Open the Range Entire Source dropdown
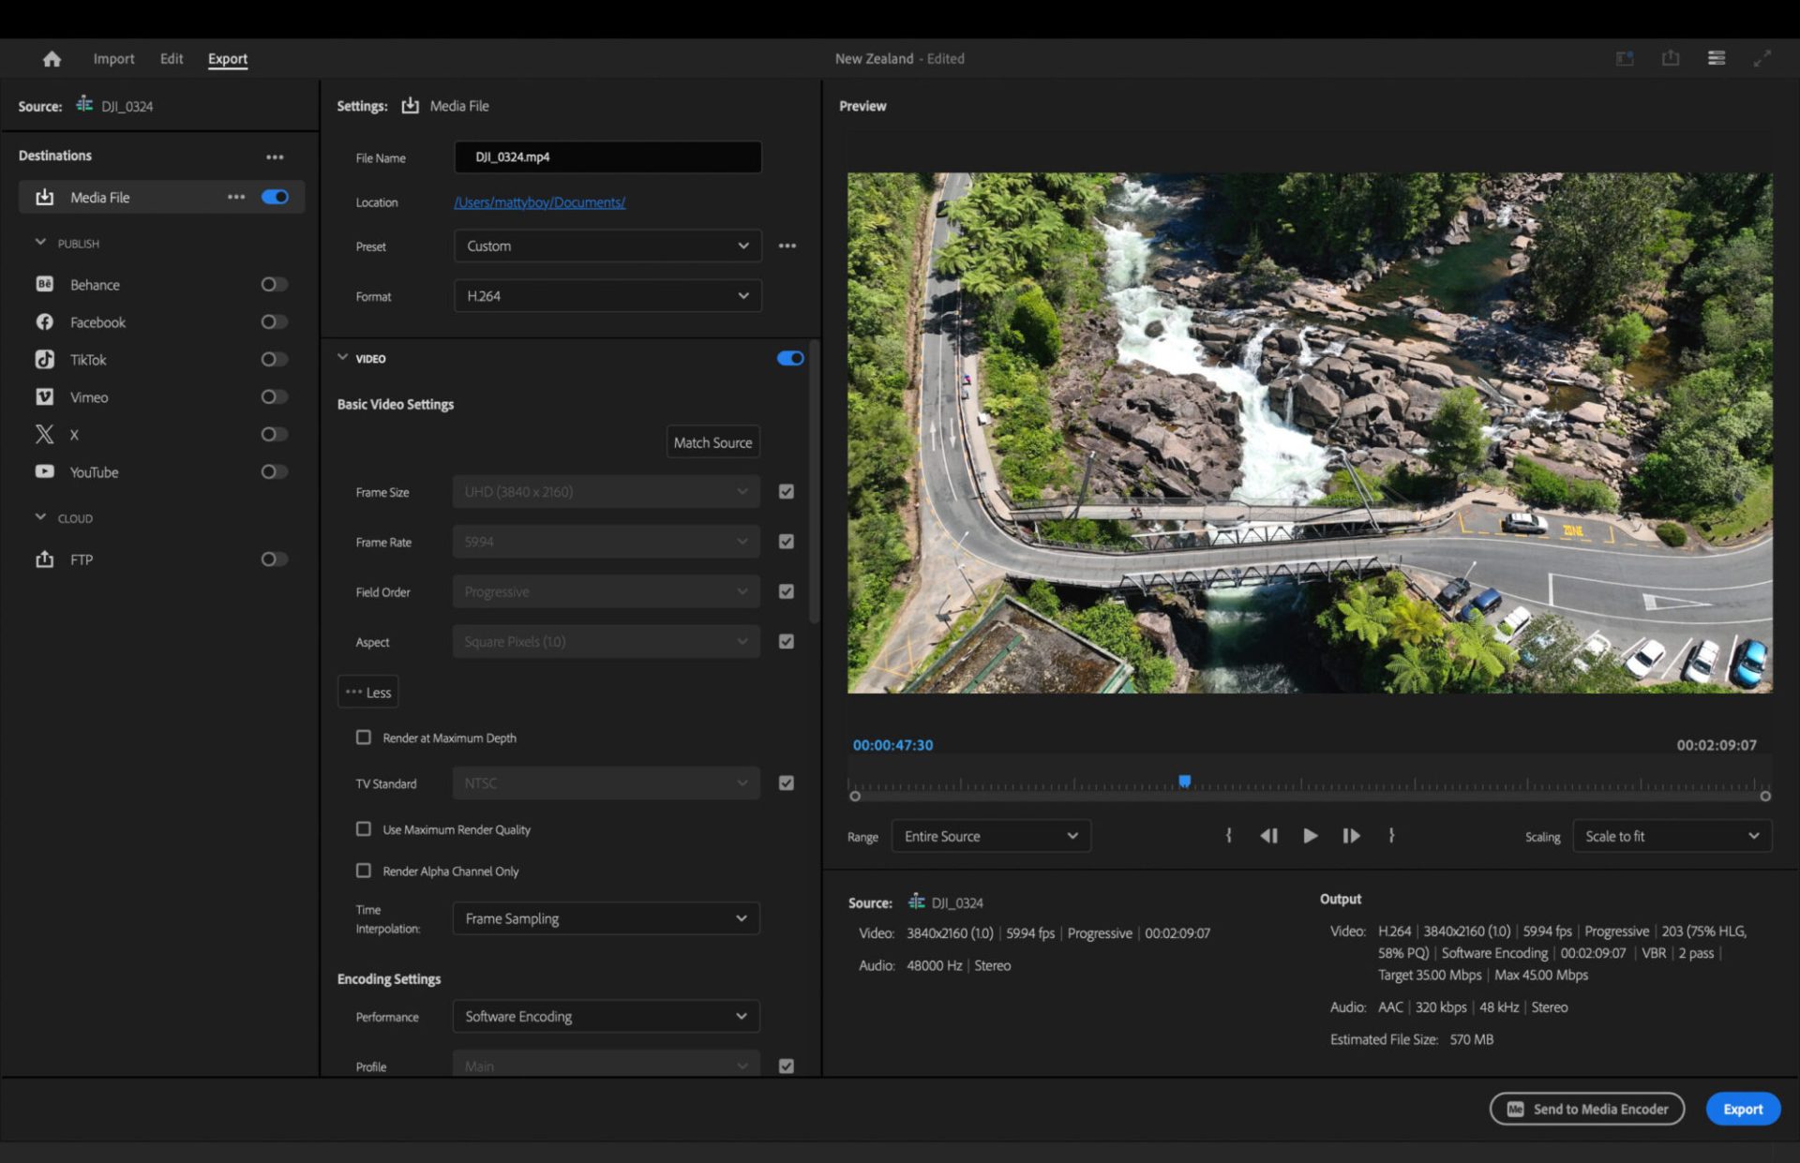The height and width of the screenshot is (1163, 1800). (x=991, y=836)
